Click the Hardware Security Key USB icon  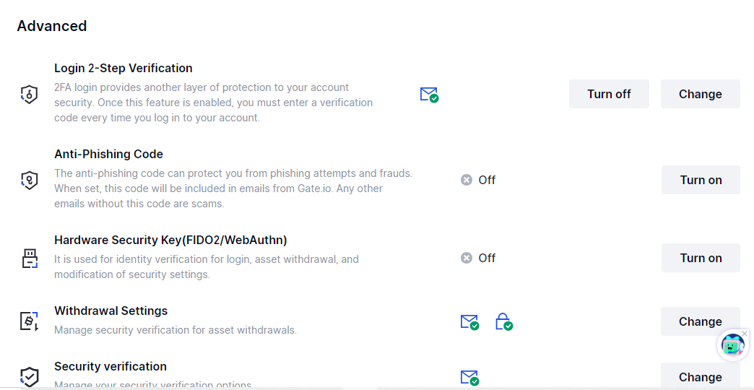[30, 259]
